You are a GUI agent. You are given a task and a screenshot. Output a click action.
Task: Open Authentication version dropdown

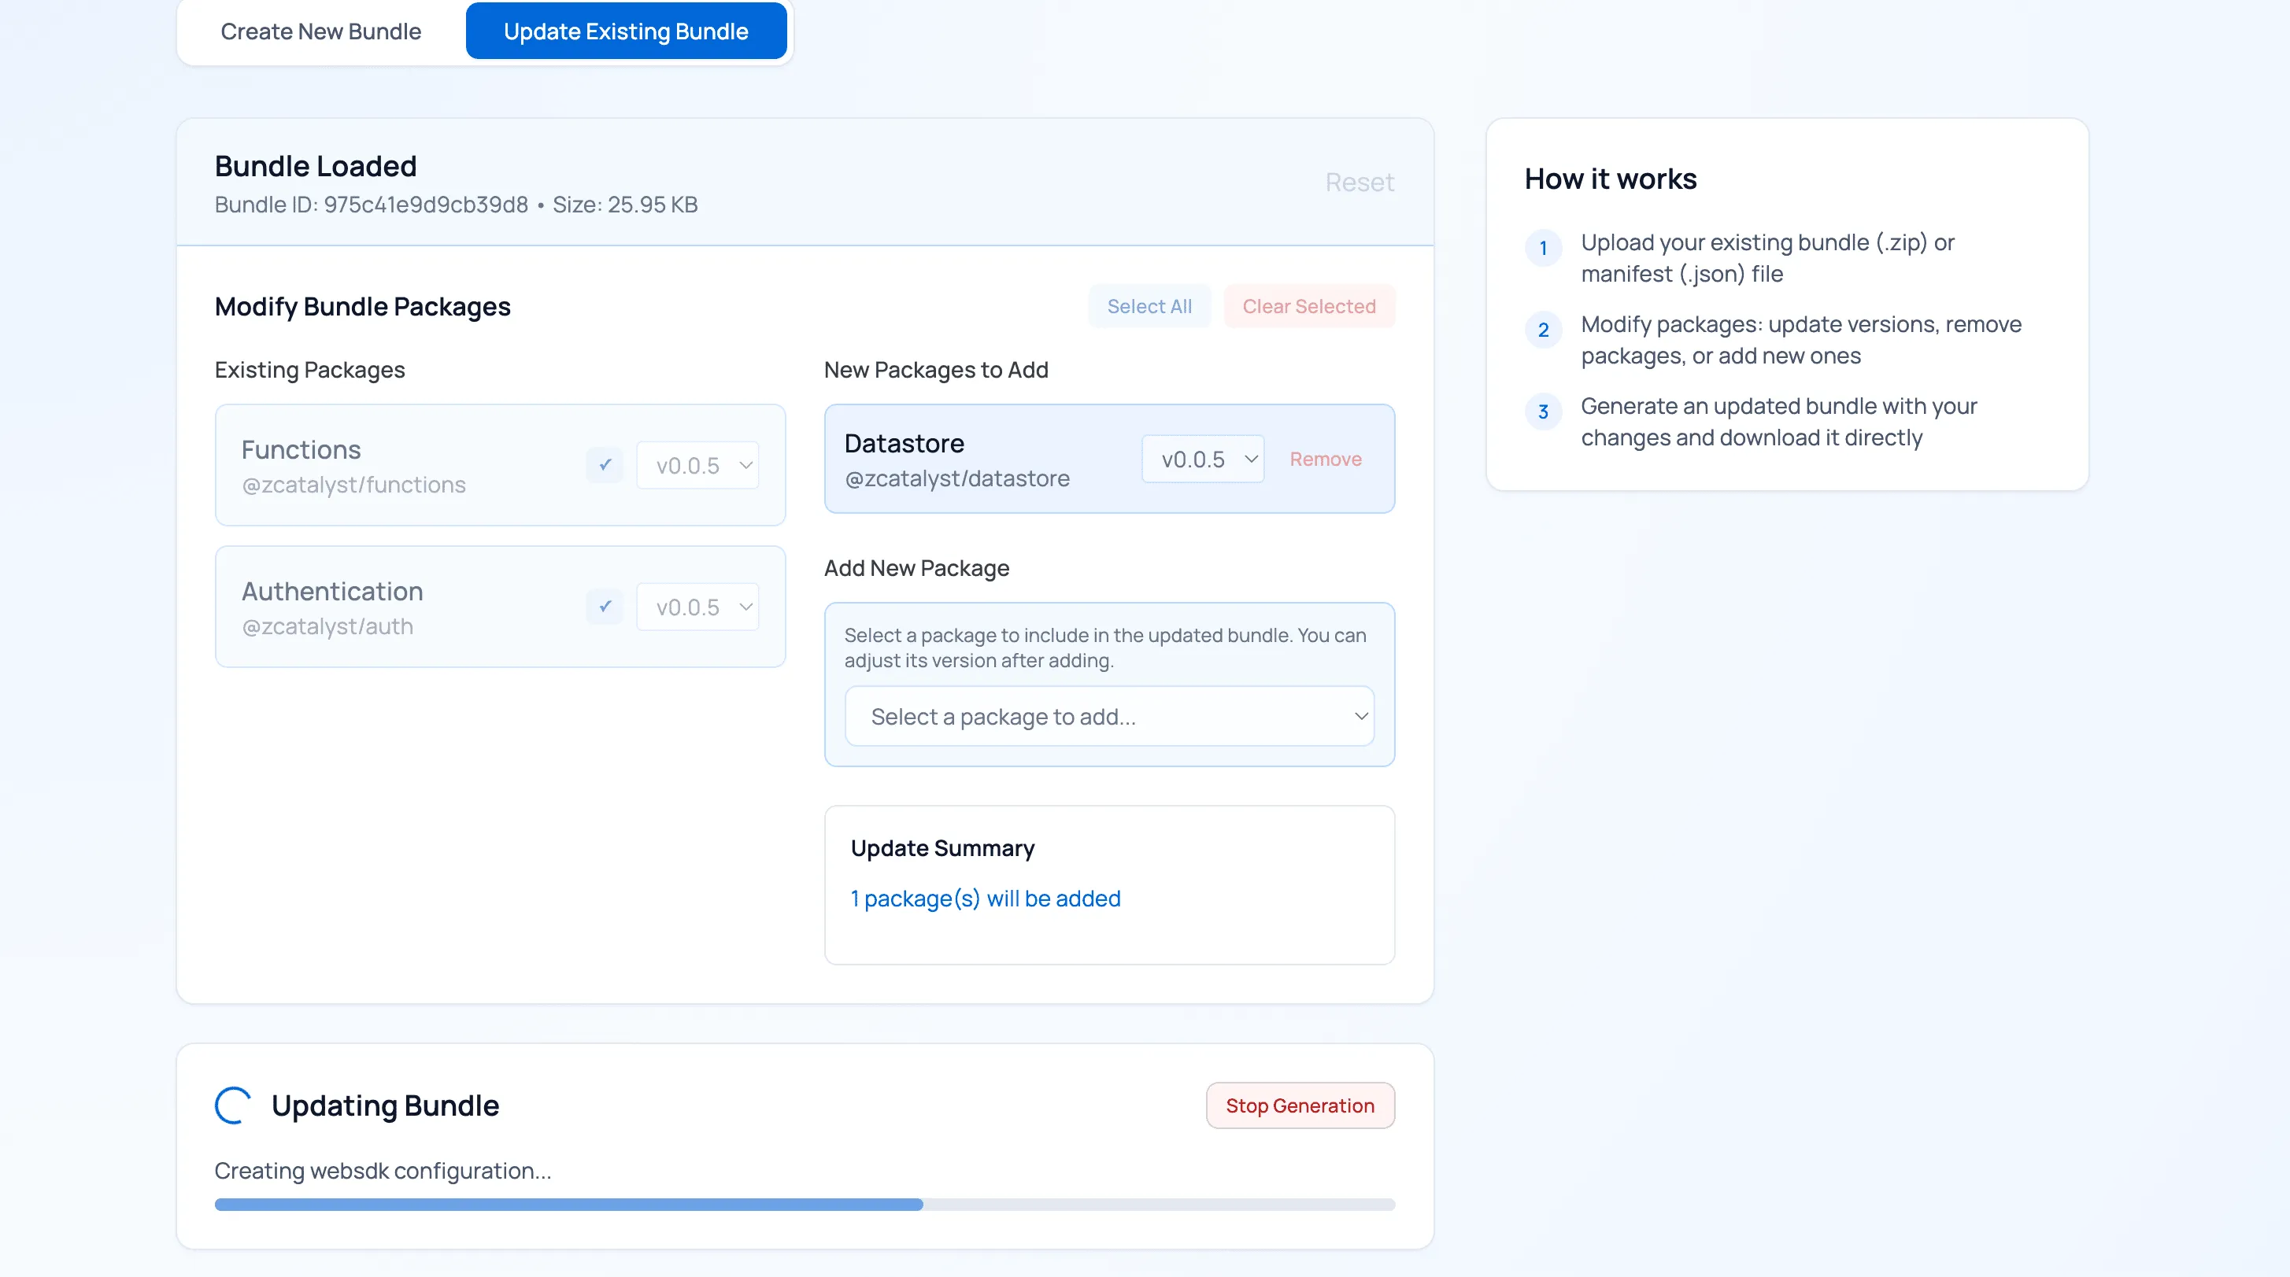697,607
